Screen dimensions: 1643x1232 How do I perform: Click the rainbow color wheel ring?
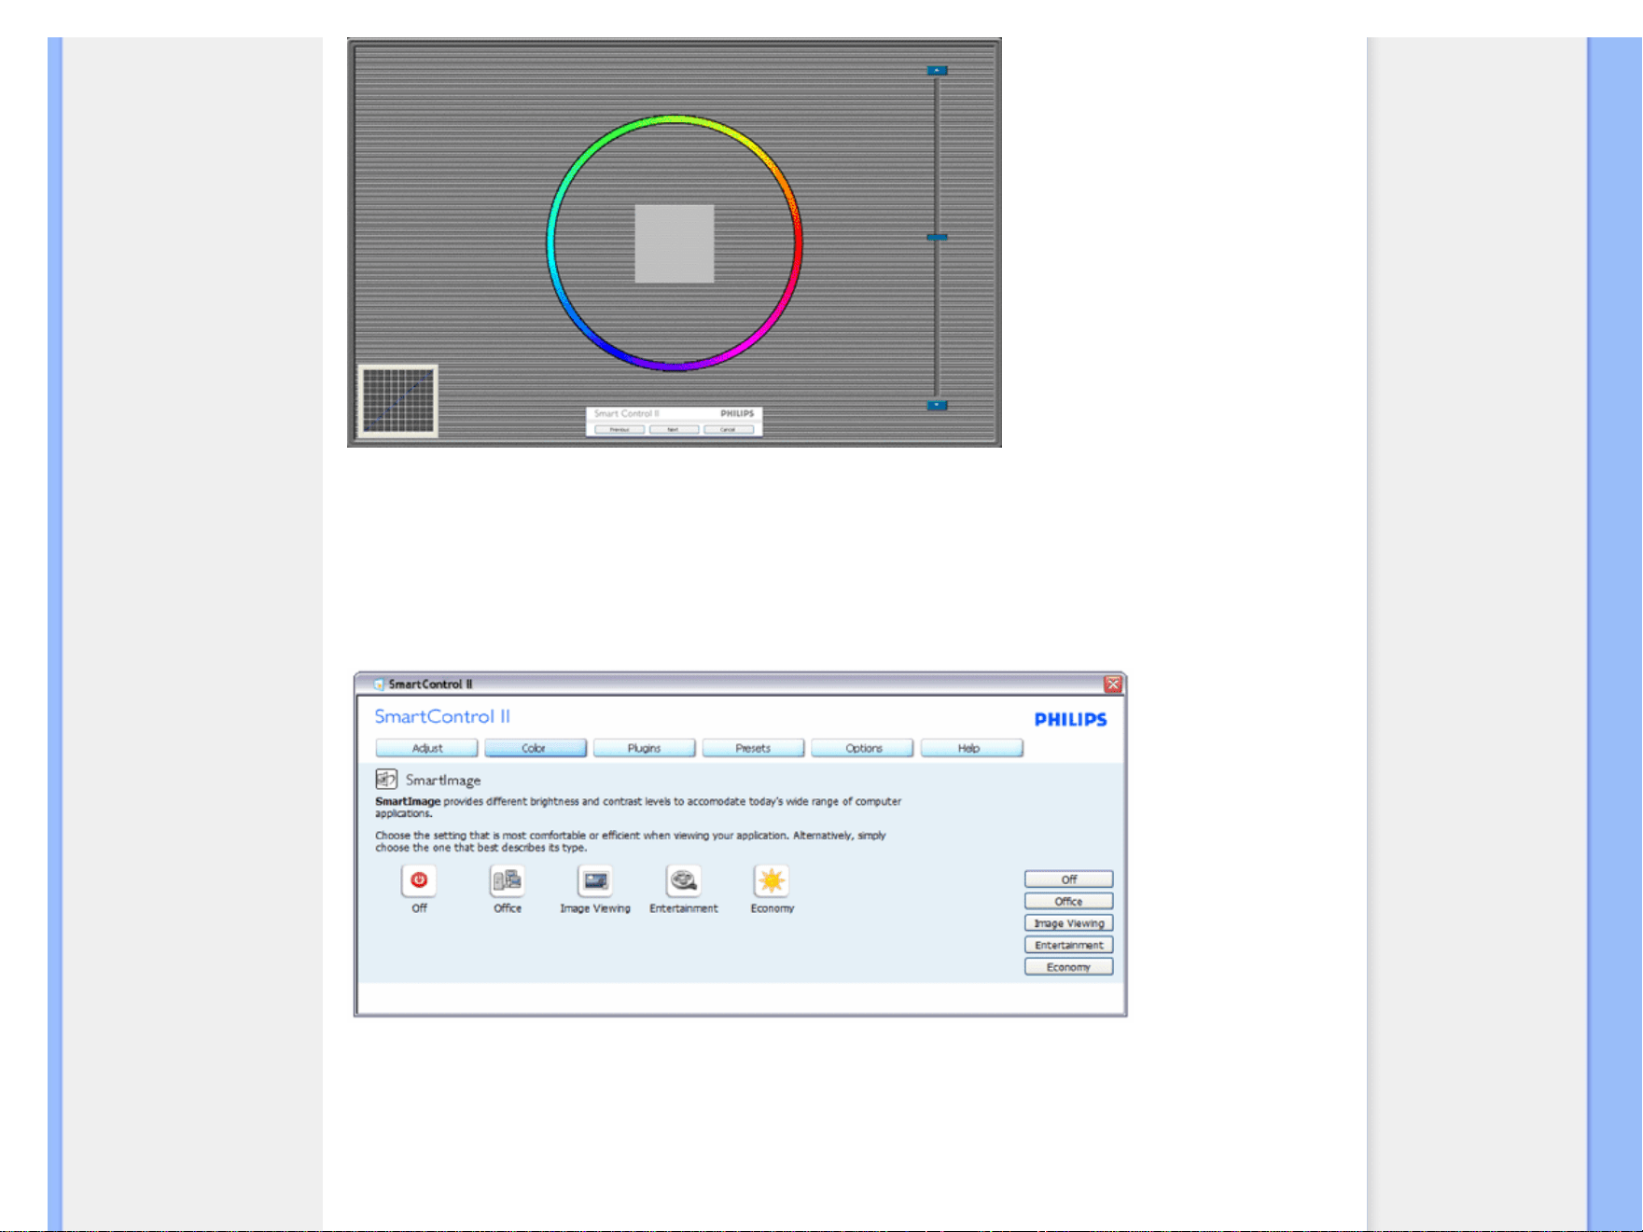(x=675, y=118)
